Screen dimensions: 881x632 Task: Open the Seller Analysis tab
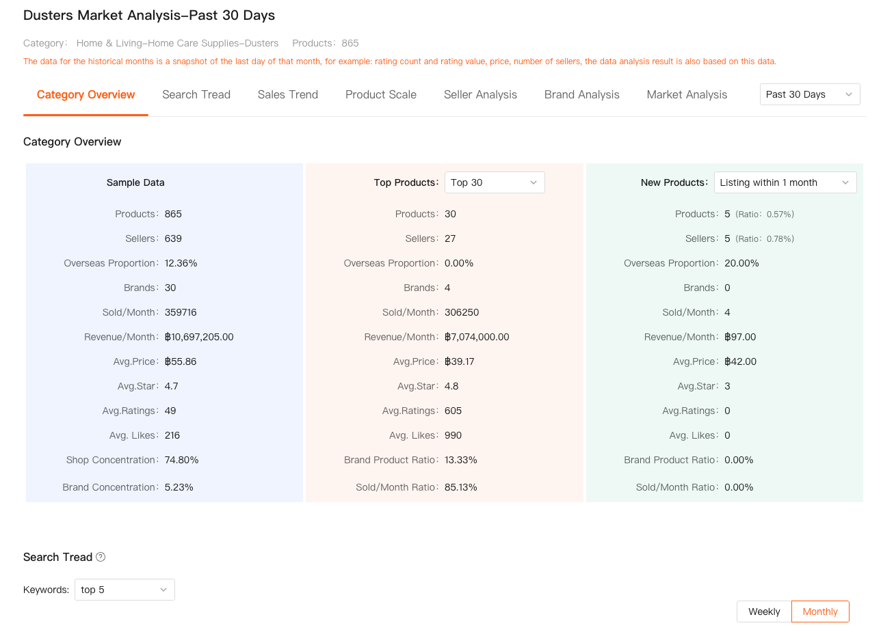[480, 94]
